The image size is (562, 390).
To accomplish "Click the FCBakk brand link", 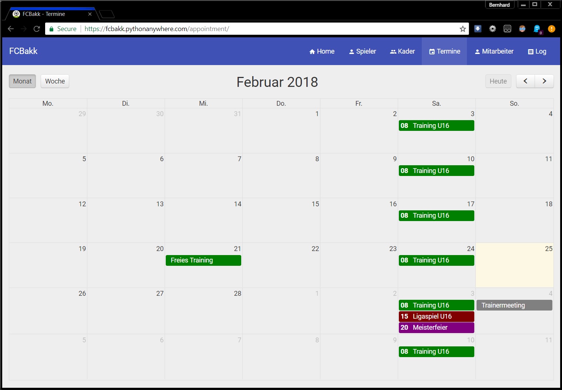I will (x=23, y=51).
